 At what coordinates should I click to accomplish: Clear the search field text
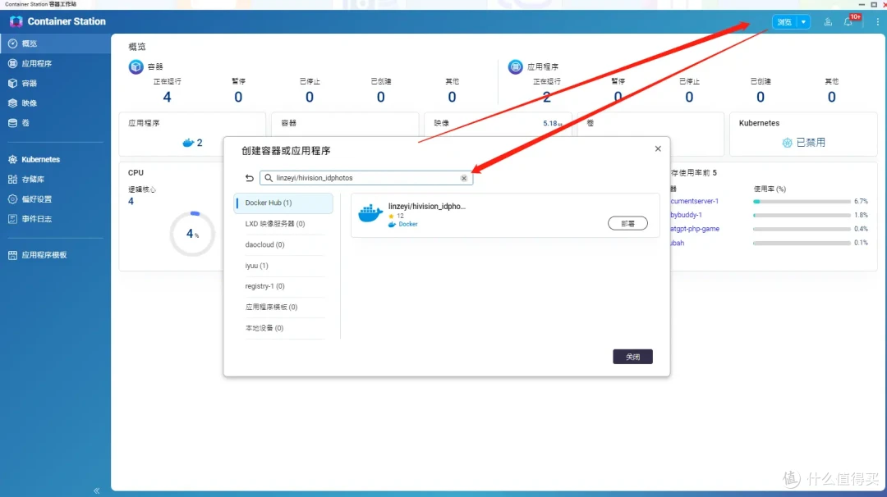click(464, 178)
